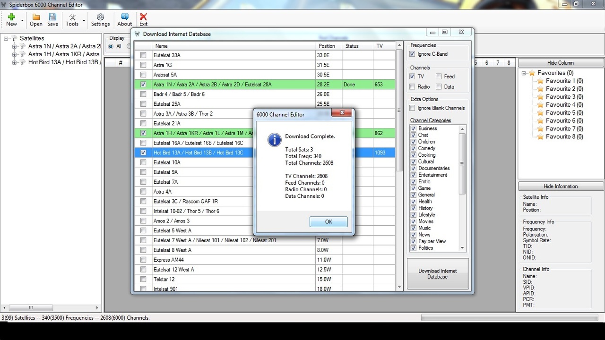Click the Save disk icon

point(52,17)
